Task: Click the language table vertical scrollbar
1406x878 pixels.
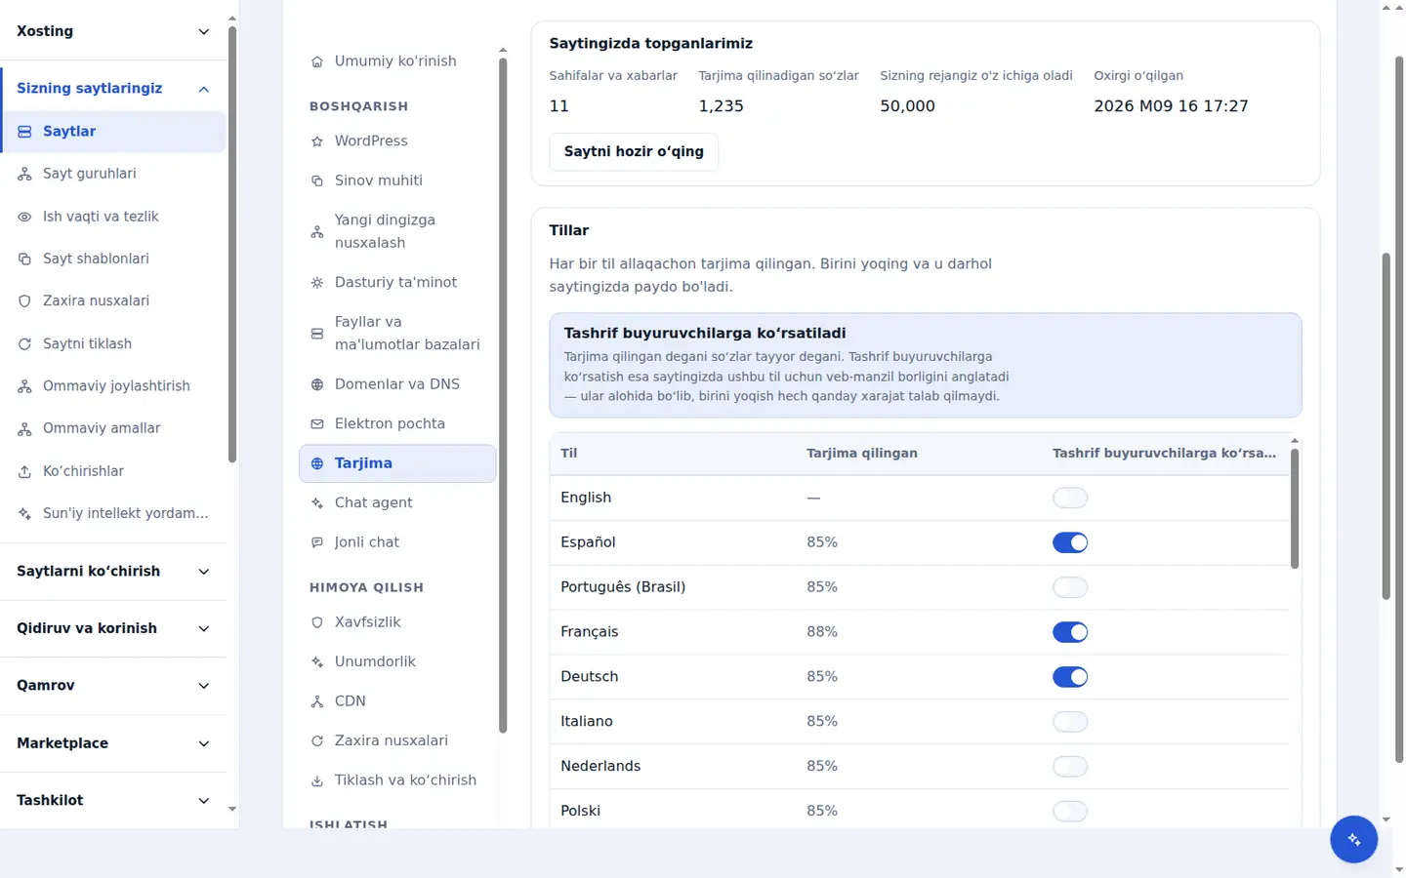Action: click(1295, 507)
